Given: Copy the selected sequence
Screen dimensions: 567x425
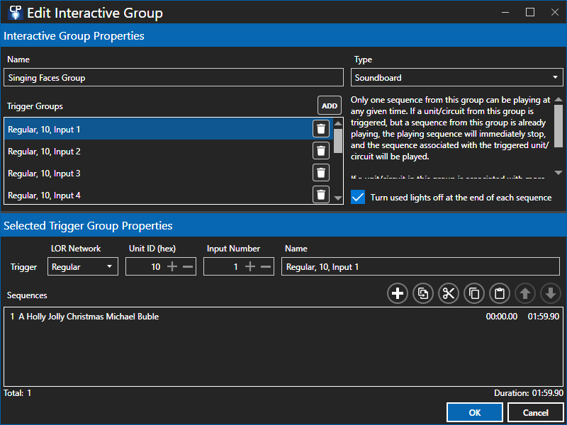Looking at the screenshot, I should click(474, 293).
